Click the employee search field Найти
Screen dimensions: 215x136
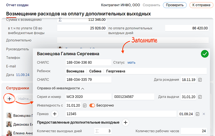[x=24, y=99]
